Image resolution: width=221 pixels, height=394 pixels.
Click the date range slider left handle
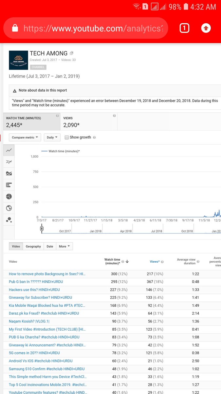42,228
